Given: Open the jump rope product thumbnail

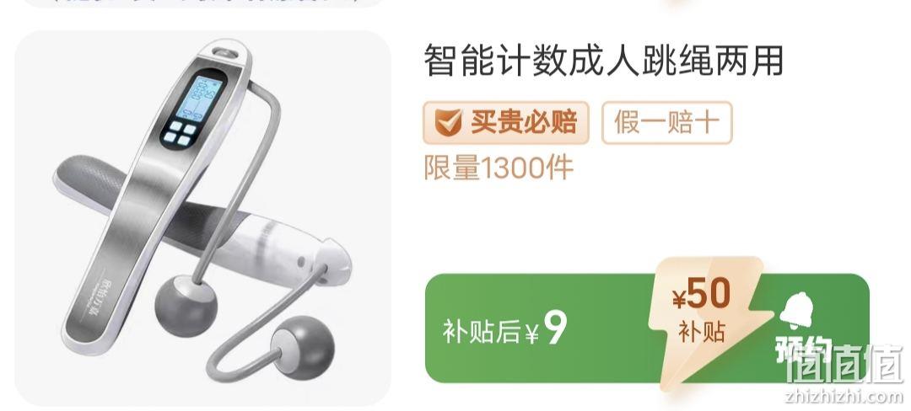Looking at the screenshot, I should pos(202,218).
